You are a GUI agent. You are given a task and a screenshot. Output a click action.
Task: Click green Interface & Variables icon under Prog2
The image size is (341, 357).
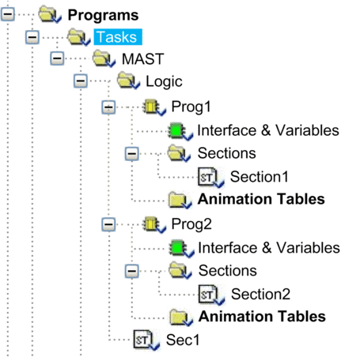tap(181, 248)
